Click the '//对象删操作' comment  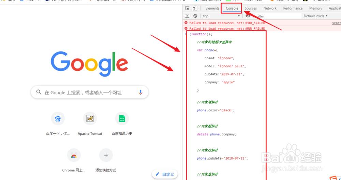207,126
